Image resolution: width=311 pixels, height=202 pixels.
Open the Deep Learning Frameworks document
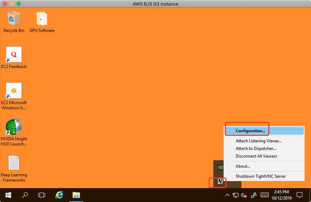coord(14,164)
